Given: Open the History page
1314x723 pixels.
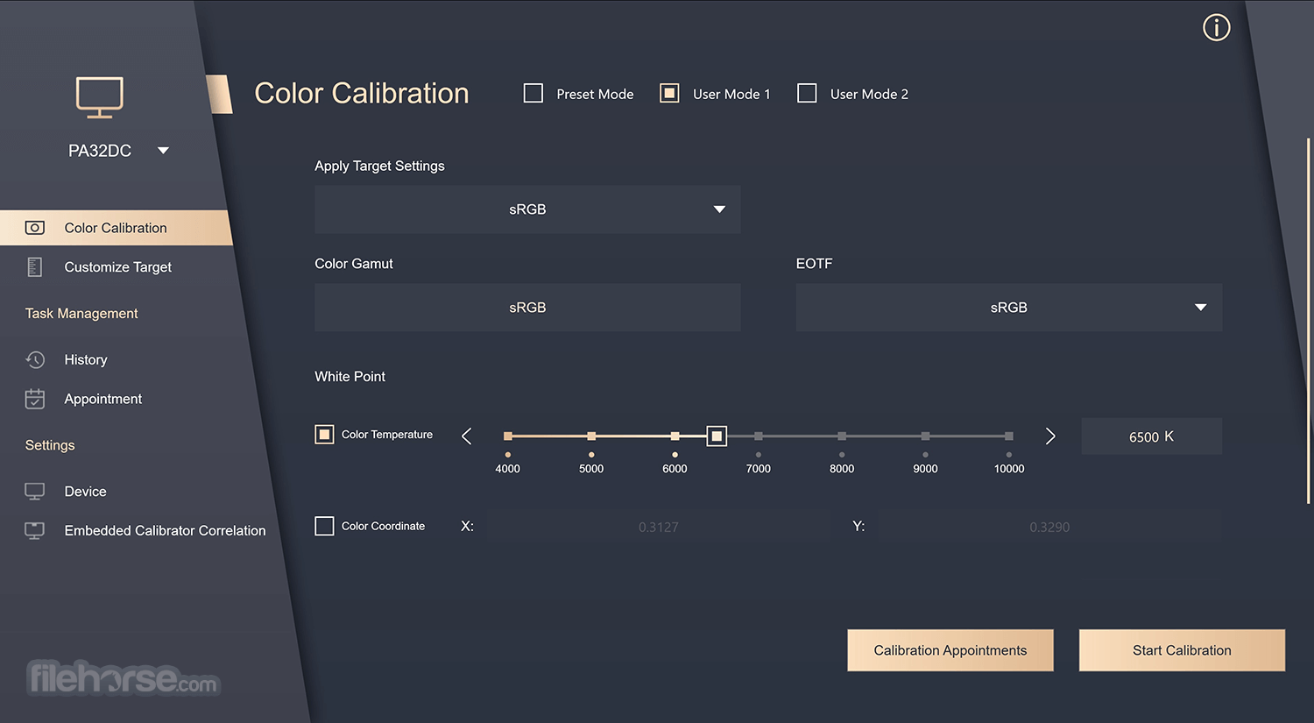Looking at the screenshot, I should [x=86, y=360].
